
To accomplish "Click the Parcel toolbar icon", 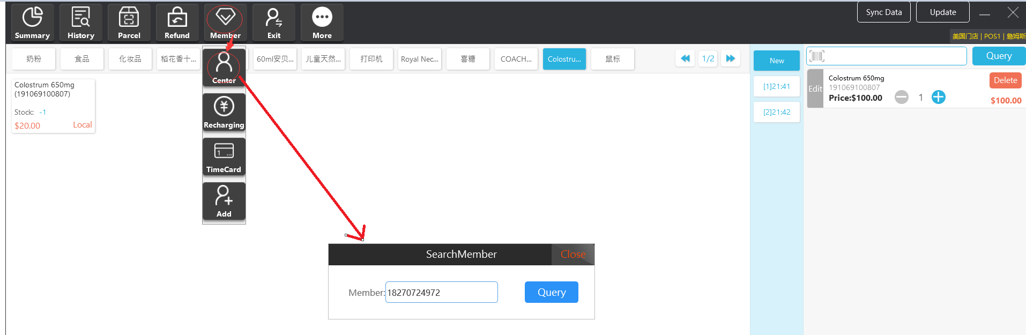I will click(x=129, y=23).
